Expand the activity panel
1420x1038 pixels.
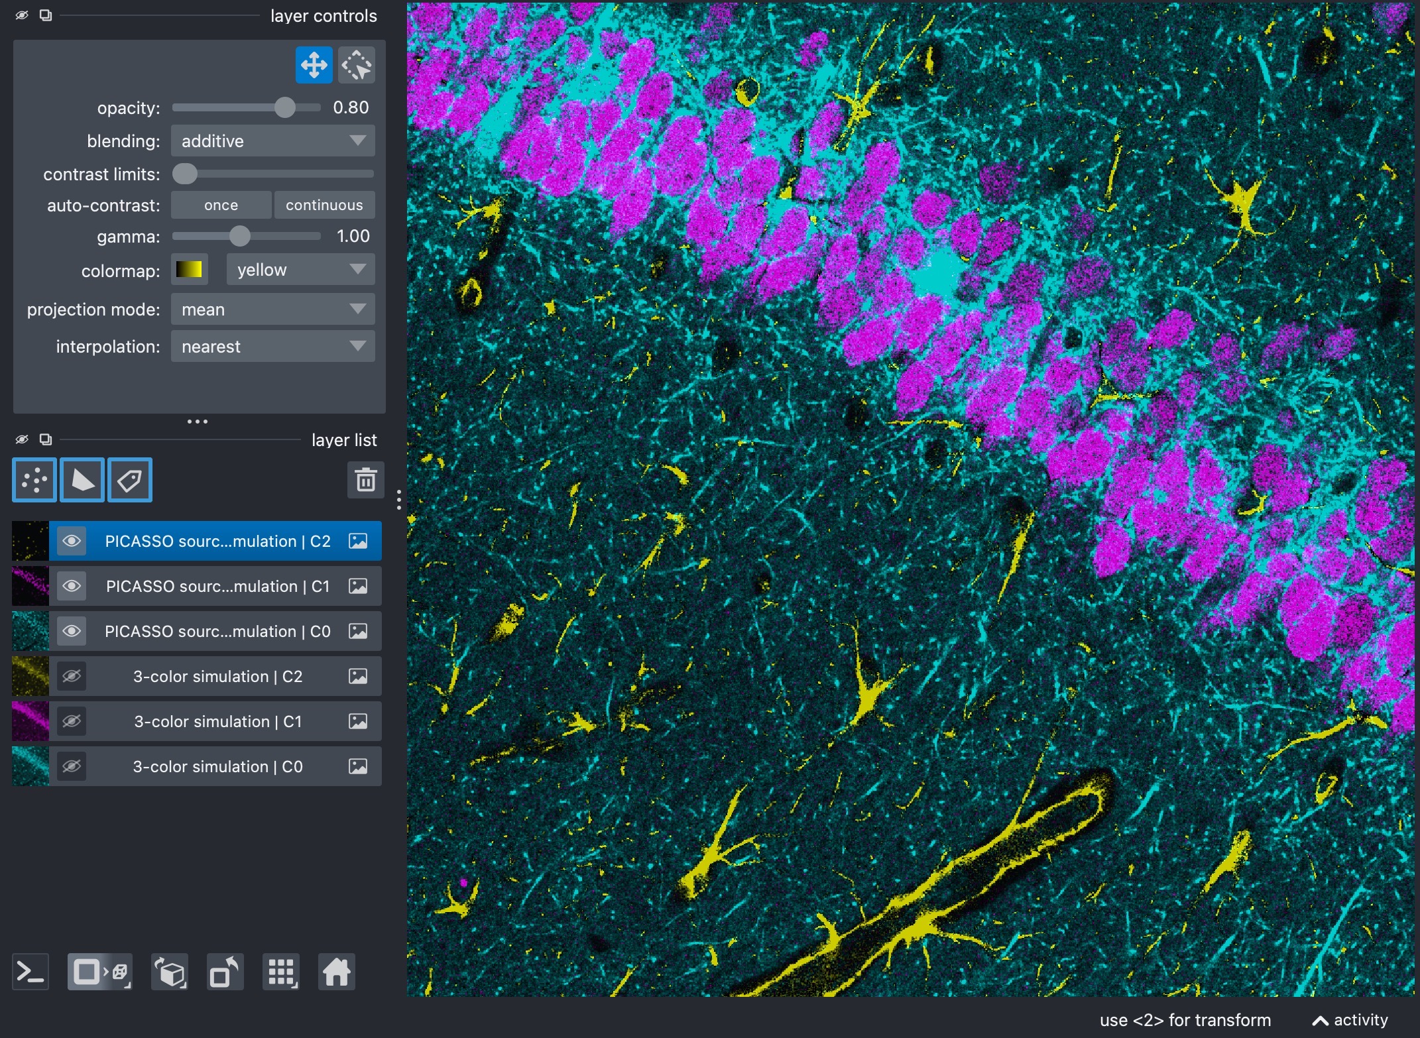(x=1350, y=1020)
